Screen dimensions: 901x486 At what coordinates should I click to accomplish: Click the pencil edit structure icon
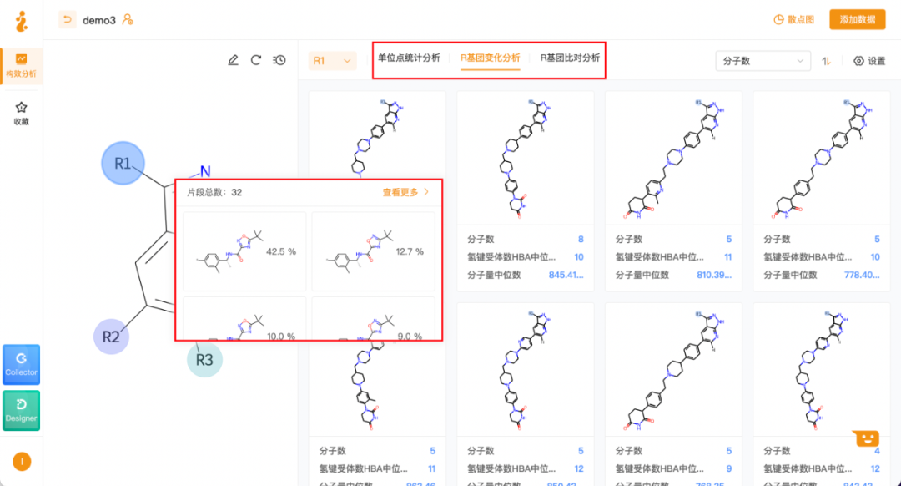(x=234, y=60)
